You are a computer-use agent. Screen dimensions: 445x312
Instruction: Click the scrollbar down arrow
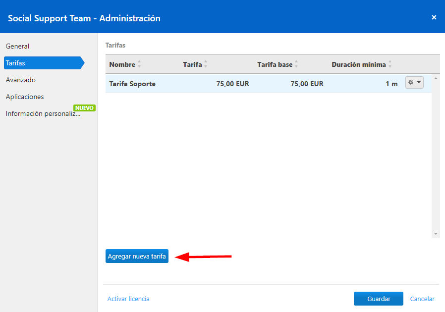[x=436, y=234]
